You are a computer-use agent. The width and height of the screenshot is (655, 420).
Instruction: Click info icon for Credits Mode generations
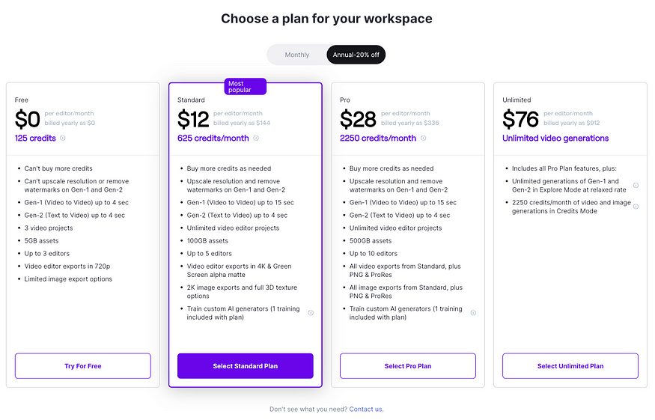point(636,207)
